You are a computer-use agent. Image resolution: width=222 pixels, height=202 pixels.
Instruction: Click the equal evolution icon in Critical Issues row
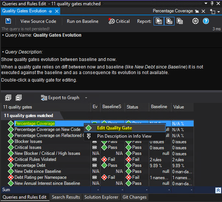coord(95,147)
